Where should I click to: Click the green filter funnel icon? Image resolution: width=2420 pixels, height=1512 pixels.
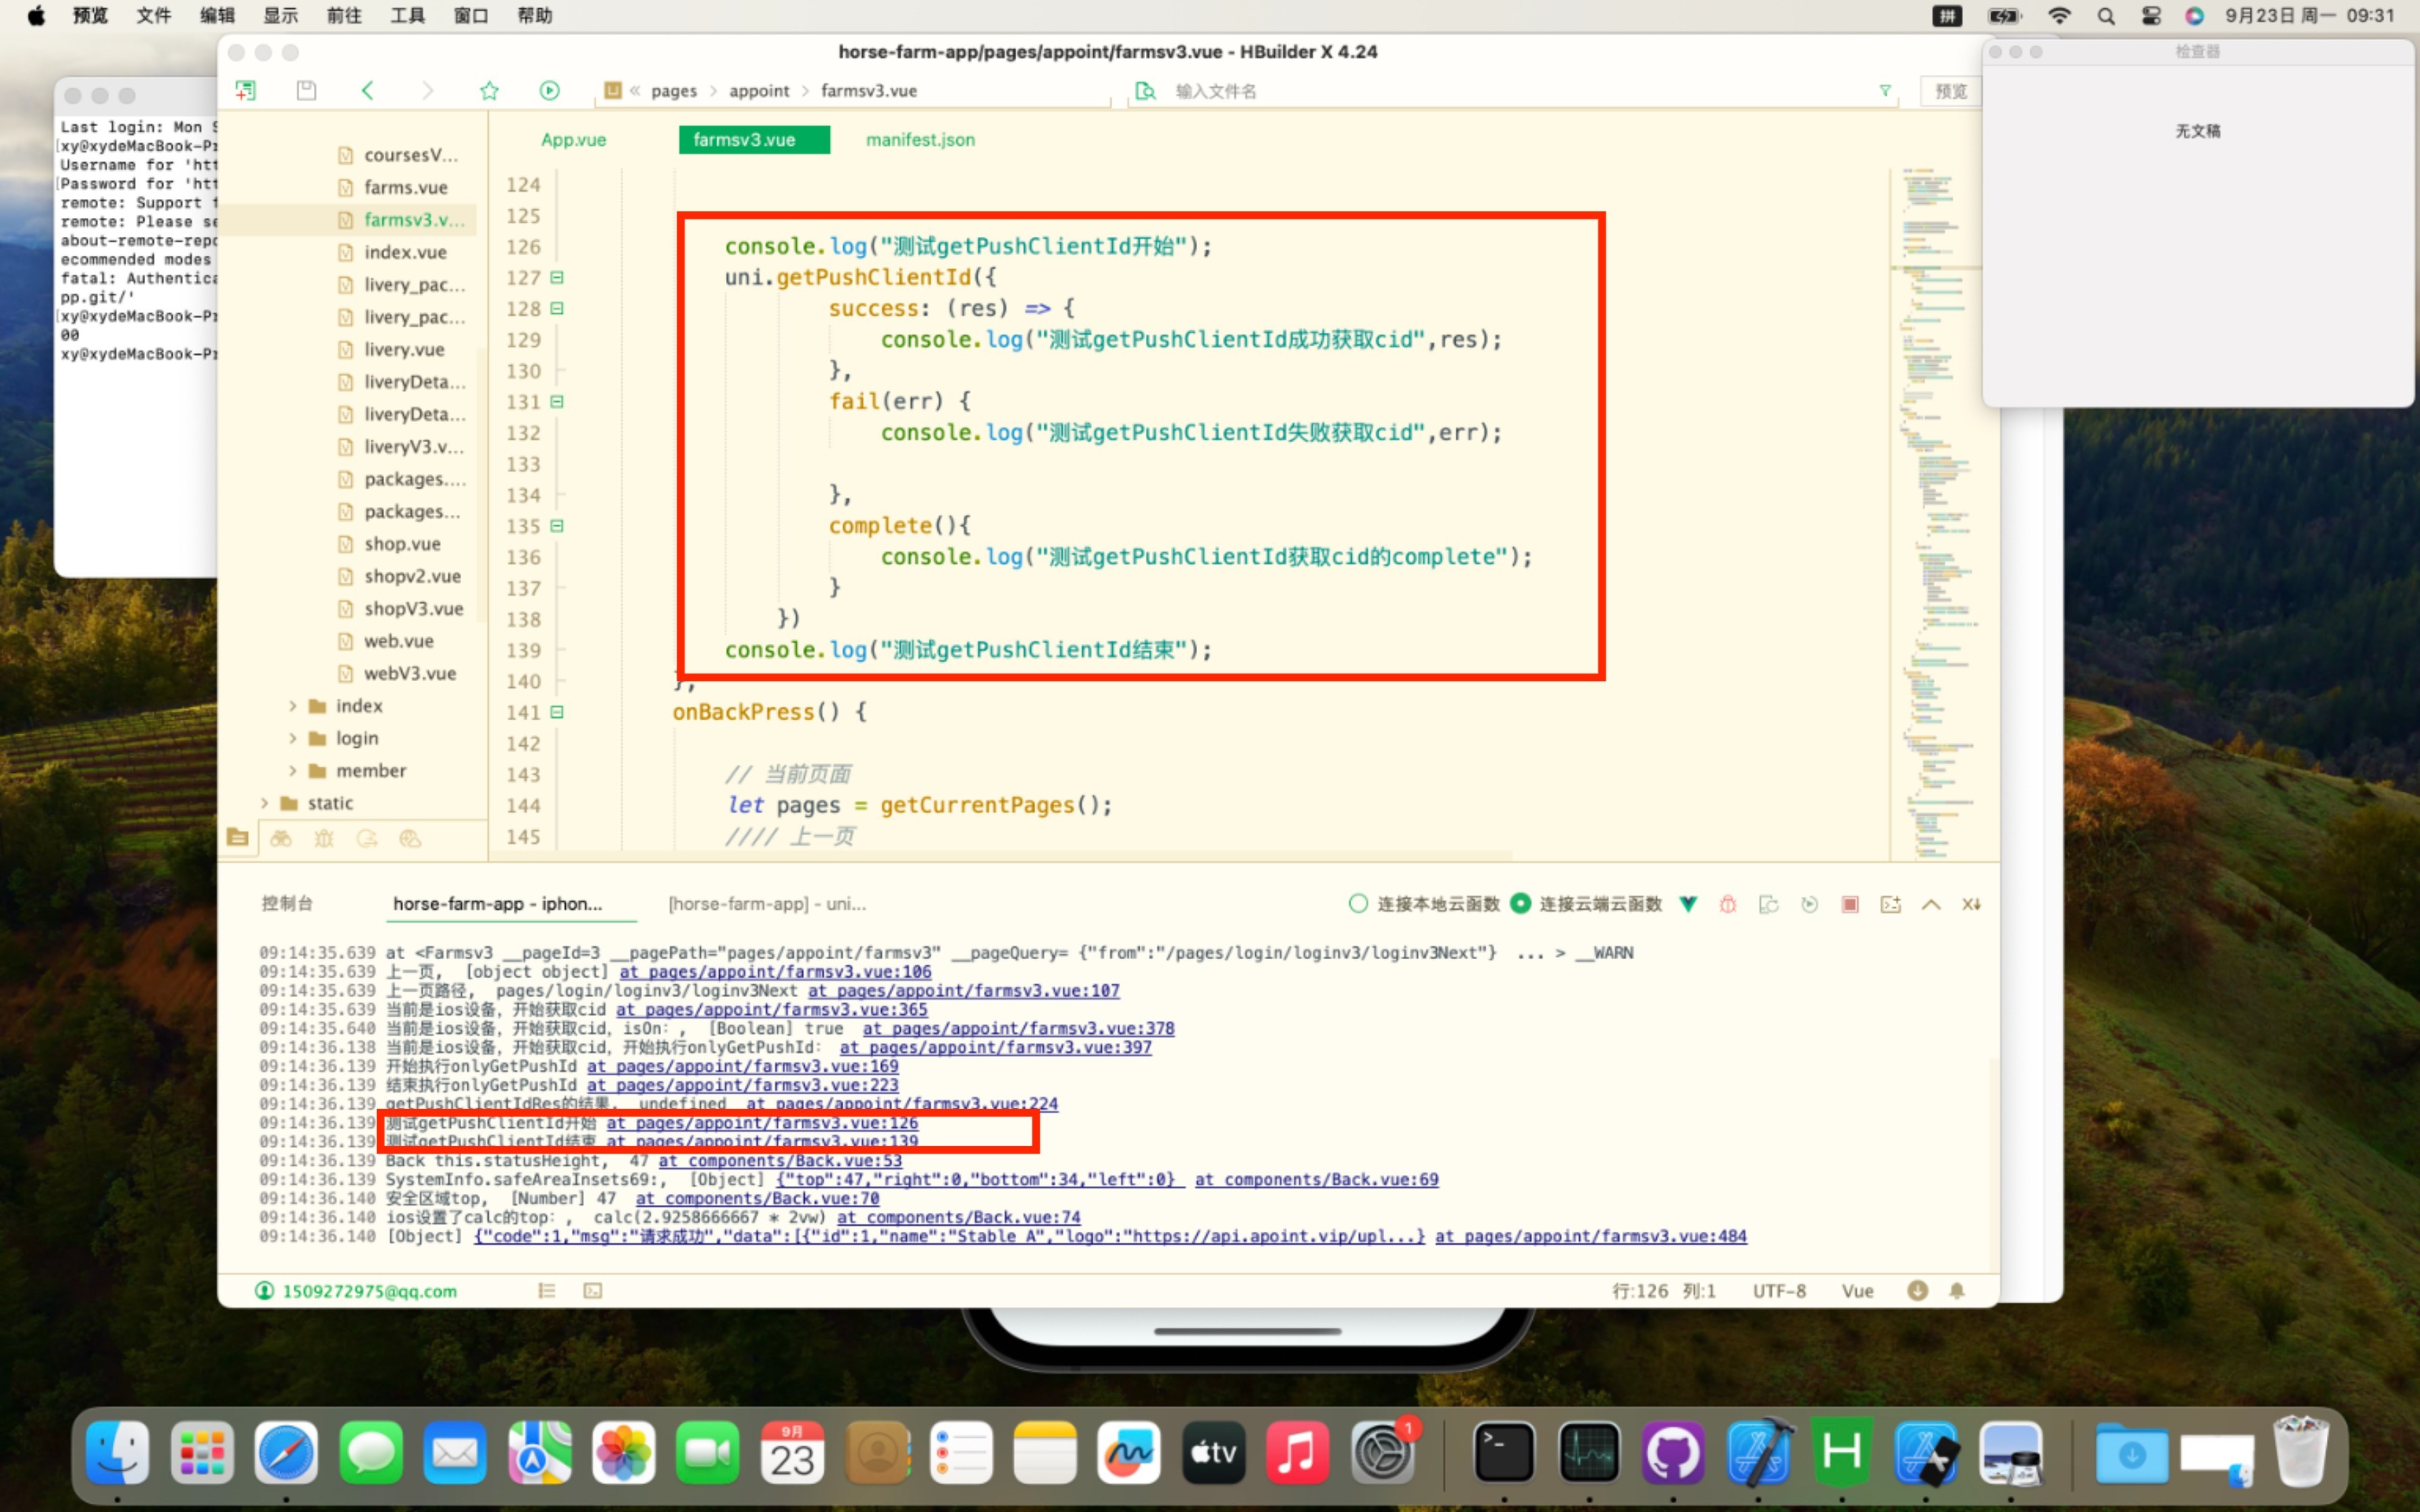[x=1885, y=91]
